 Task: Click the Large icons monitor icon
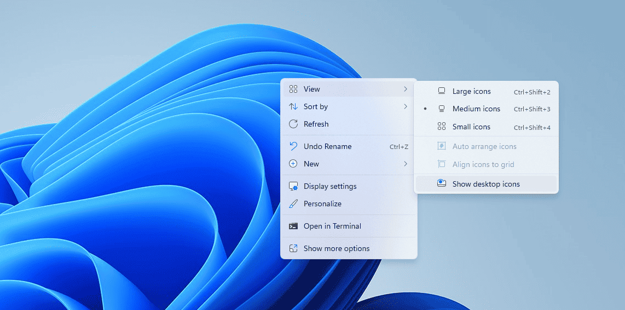pos(441,91)
